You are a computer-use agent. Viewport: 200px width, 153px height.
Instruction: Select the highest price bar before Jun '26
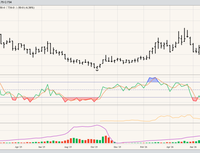click(184, 35)
